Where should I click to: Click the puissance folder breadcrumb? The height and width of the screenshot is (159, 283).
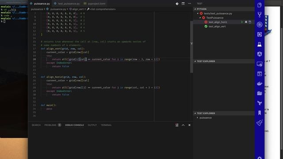pos(37,9)
